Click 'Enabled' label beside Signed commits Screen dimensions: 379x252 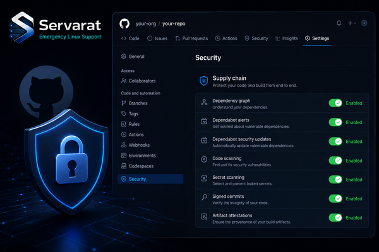(354, 198)
